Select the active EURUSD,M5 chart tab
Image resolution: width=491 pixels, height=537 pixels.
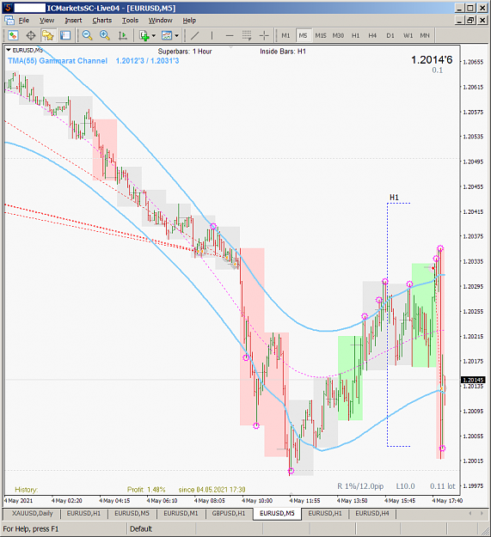[x=277, y=513]
